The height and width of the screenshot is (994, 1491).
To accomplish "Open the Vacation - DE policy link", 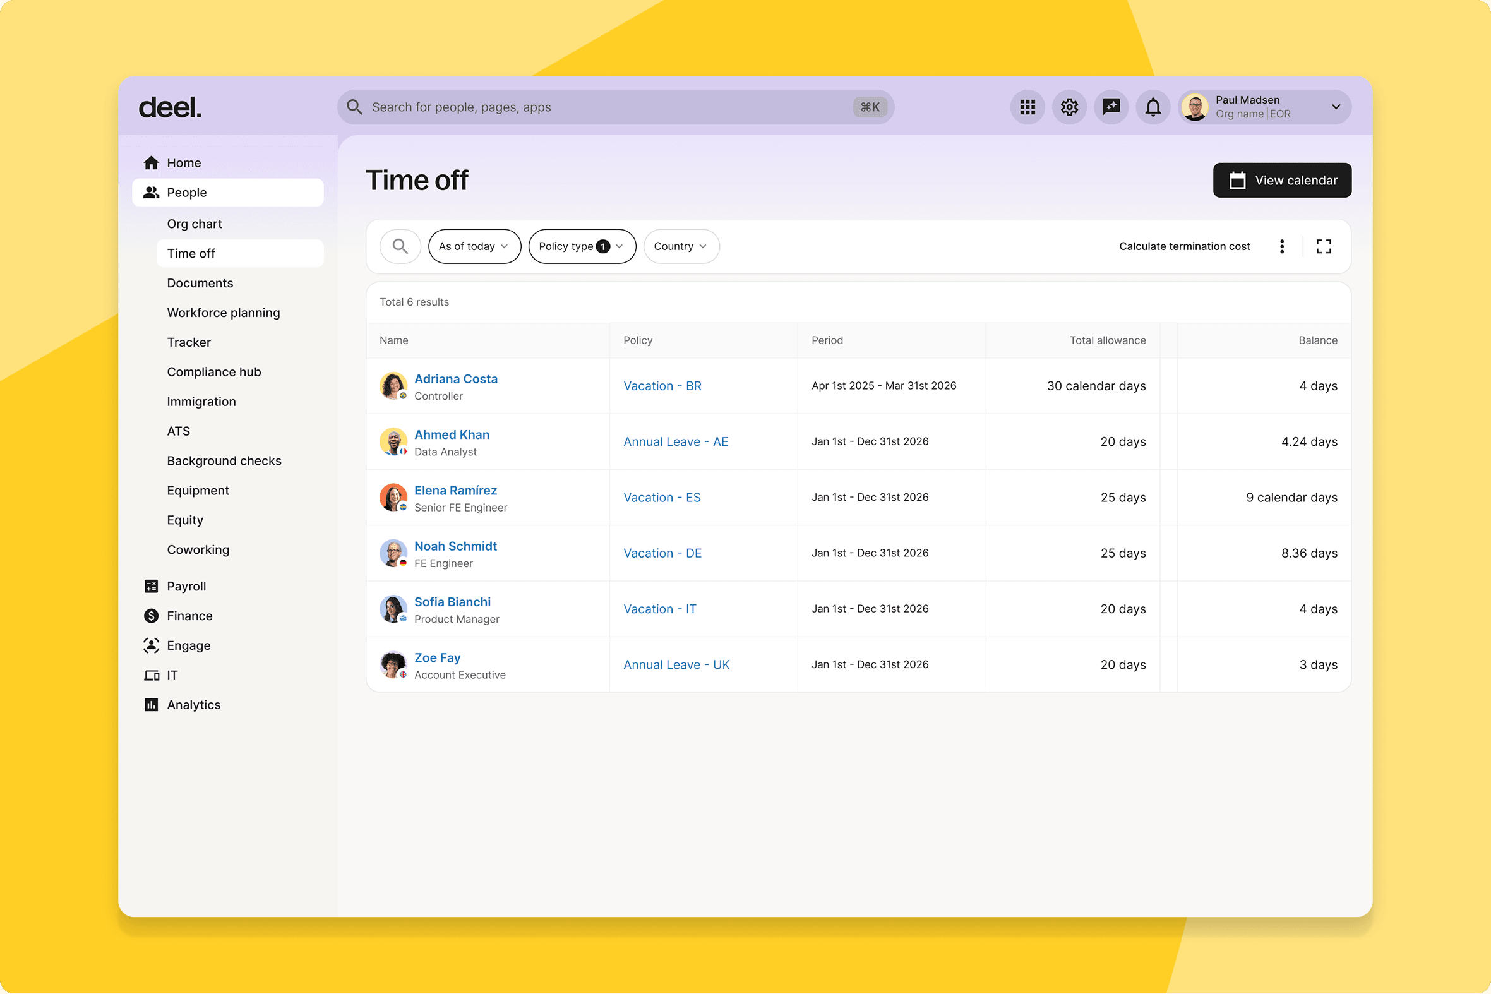I will pos(662,553).
